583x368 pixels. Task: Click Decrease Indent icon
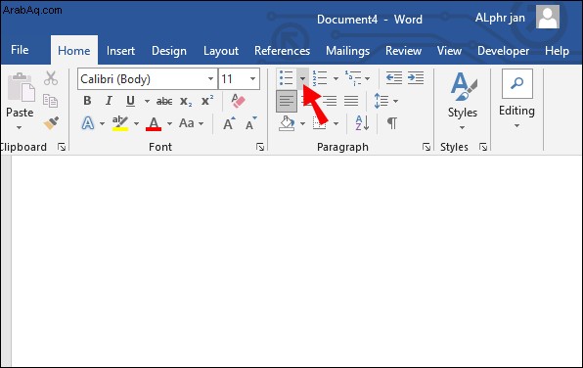point(394,78)
